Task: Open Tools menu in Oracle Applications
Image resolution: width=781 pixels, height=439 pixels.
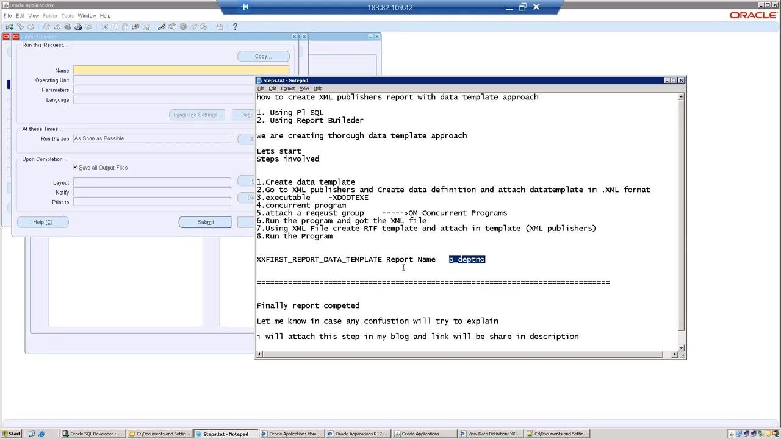Action: (68, 16)
